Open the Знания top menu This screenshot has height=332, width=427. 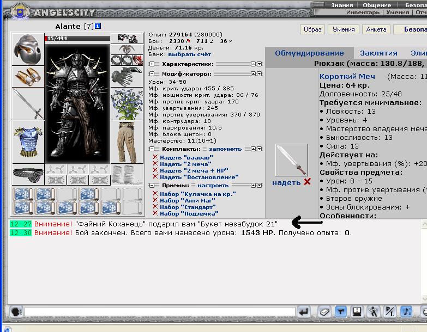coord(342,5)
